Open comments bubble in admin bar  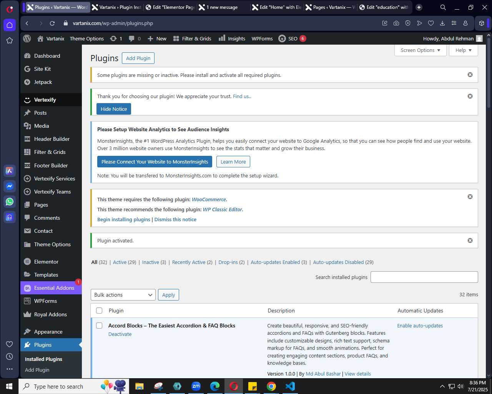click(x=135, y=38)
